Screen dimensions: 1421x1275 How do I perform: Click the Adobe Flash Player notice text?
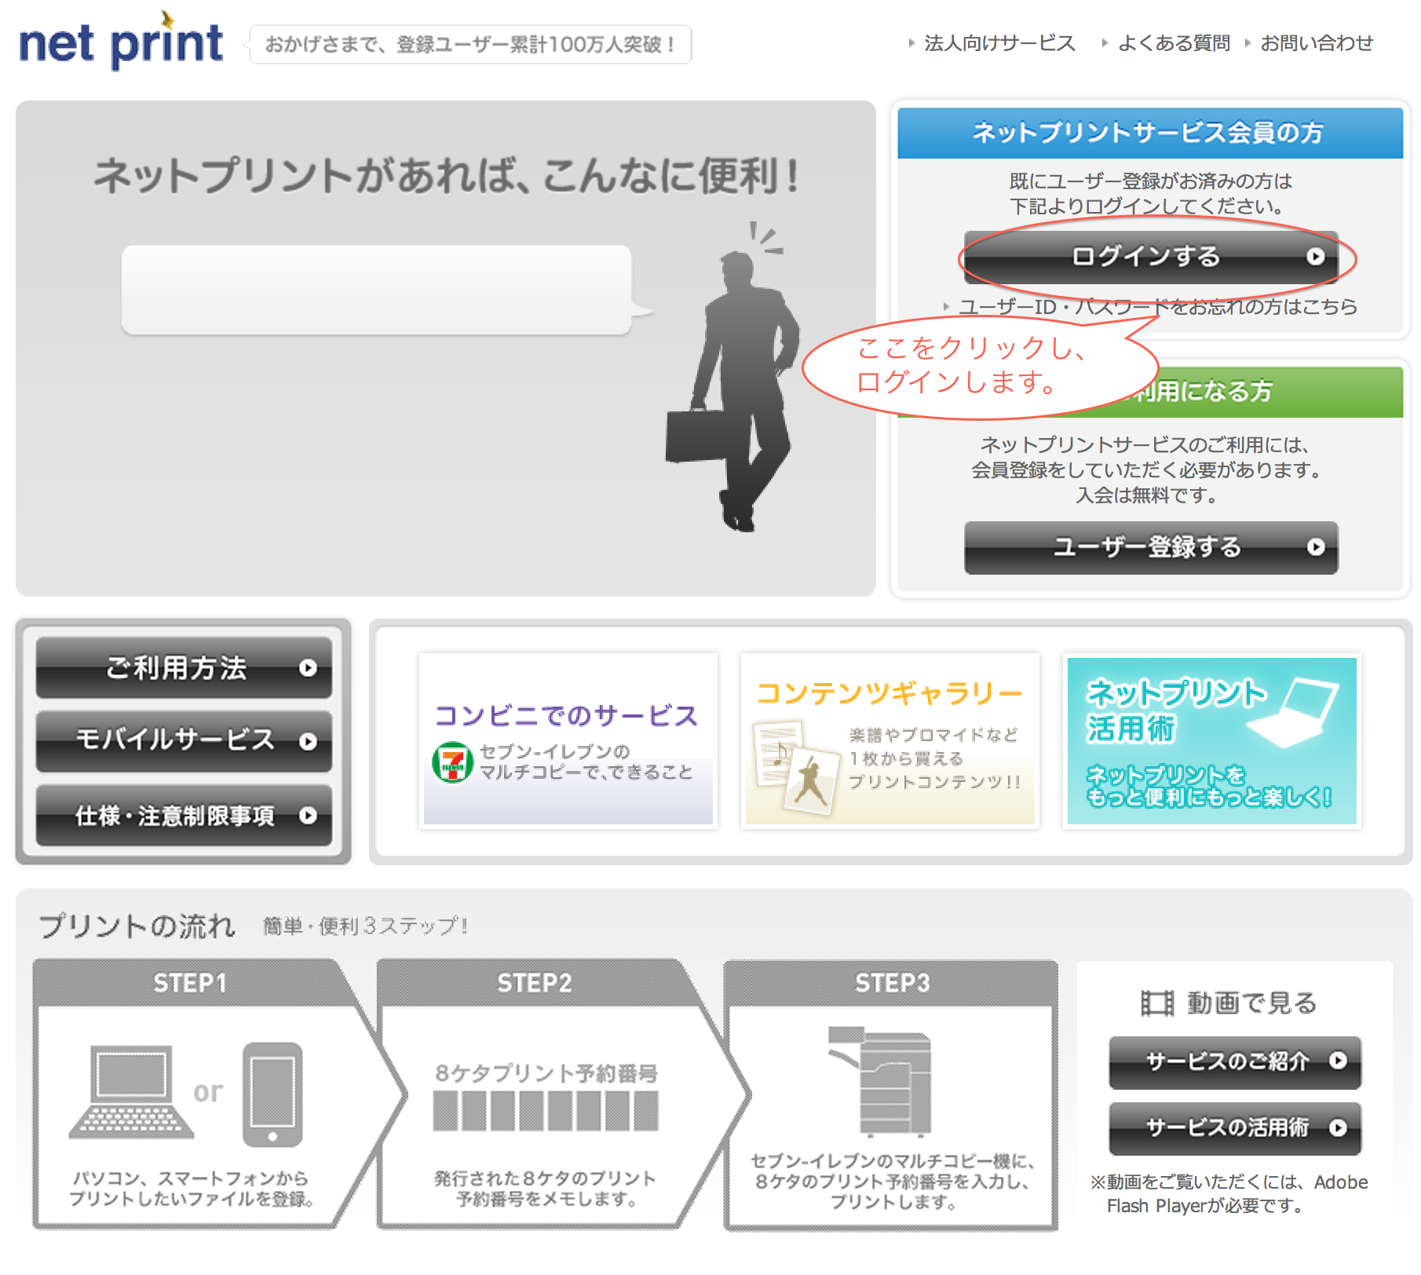[x=1229, y=1194]
